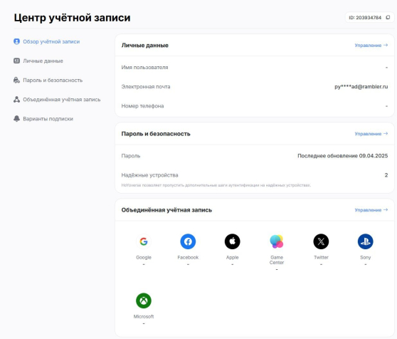
Task: Open Управление for Объединённая учётная запись
Action: pyautogui.click(x=371, y=210)
